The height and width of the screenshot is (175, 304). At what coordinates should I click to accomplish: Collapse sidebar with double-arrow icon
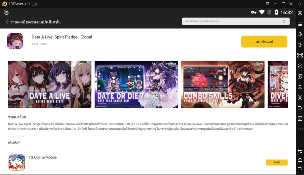tap(300, 4)
